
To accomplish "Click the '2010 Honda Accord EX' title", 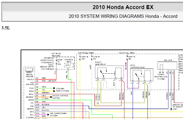I will pyautogui.click(x=123, y=7).
